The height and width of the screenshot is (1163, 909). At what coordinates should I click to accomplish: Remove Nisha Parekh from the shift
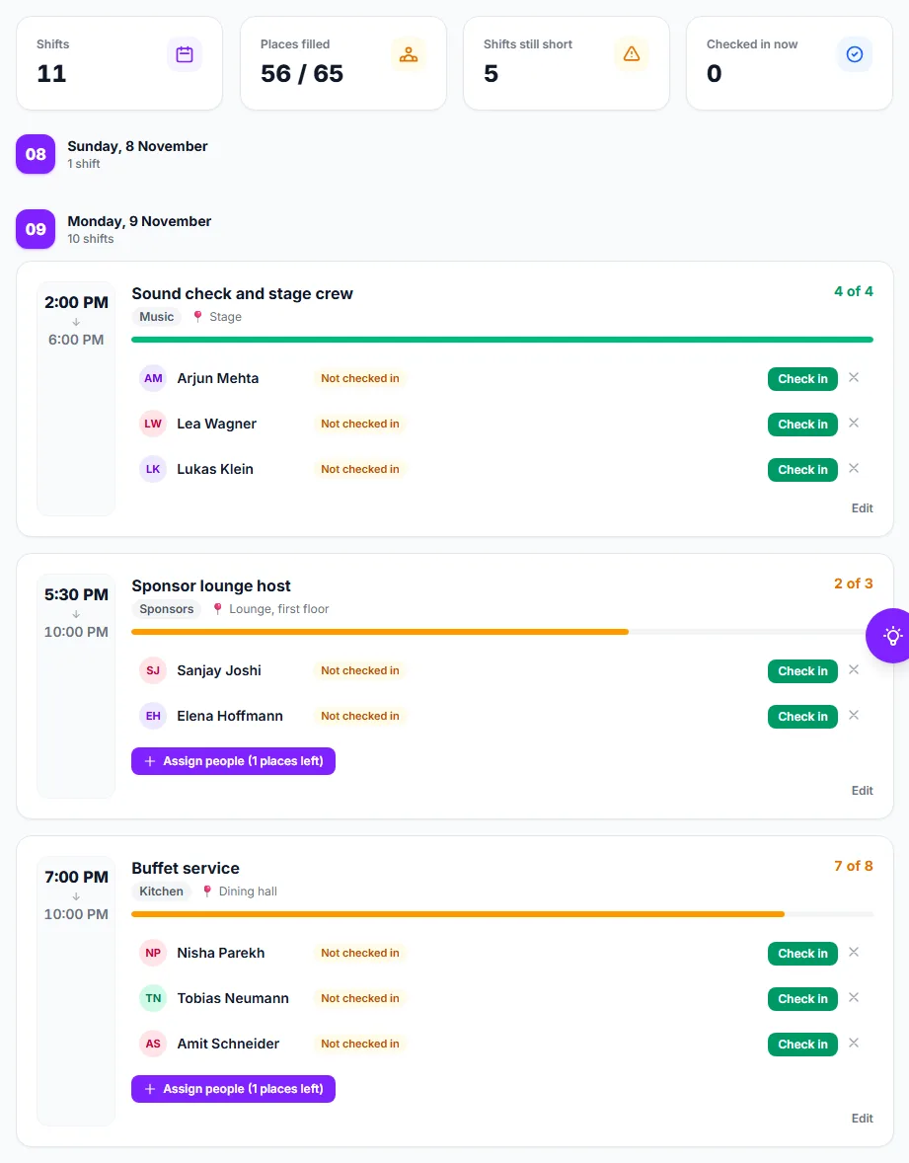click(x=854, y=953)
